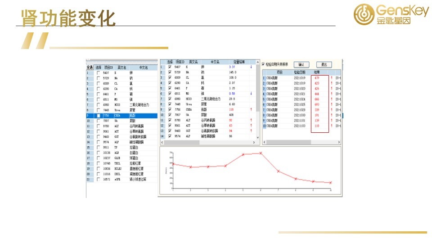Select the 球蛋白 GLOB row
This screenshot has height=243, width=432.
(122, 158)
